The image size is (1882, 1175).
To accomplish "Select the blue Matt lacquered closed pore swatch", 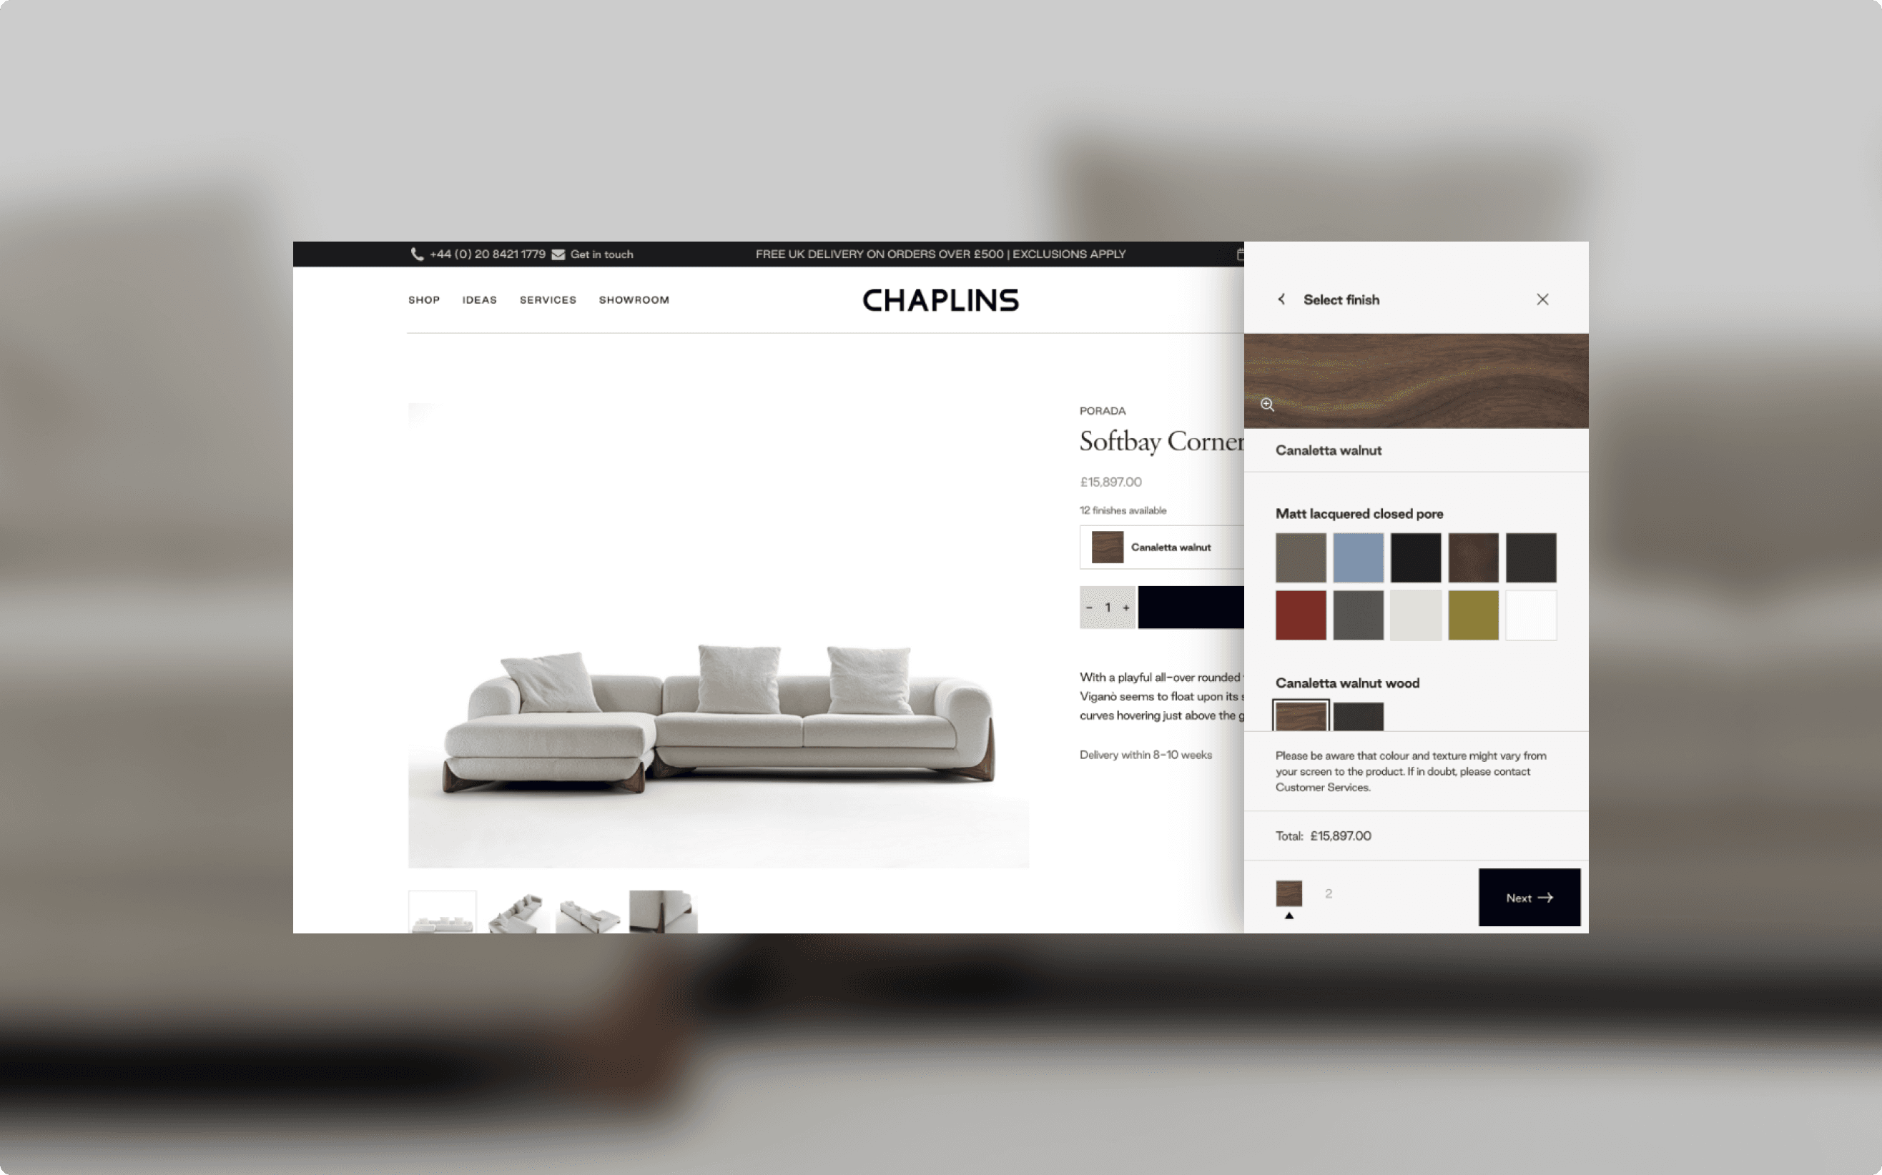I will (x=1358, y=556).
